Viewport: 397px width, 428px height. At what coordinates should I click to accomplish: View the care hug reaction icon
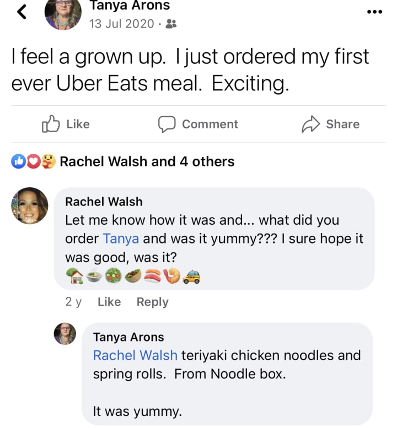(49, 161)
